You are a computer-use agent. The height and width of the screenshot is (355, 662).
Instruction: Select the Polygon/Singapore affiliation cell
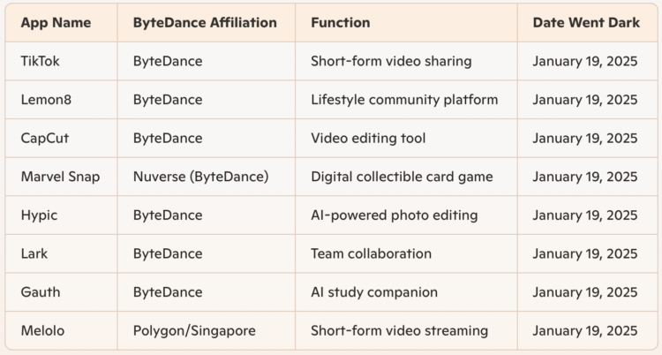coord(194,330)
